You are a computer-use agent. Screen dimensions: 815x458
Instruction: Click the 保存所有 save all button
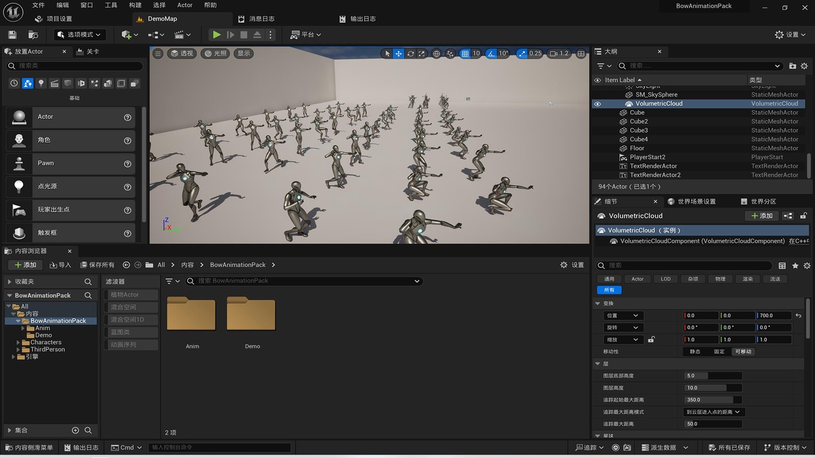click(97, 265)
